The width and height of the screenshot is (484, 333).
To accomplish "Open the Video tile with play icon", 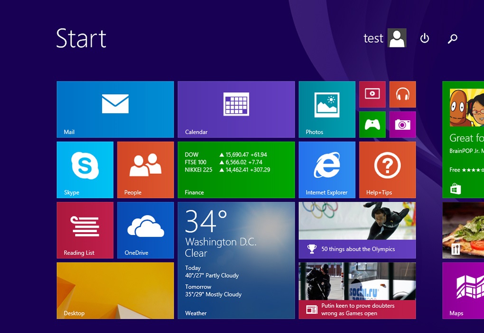I will [372, 94].
